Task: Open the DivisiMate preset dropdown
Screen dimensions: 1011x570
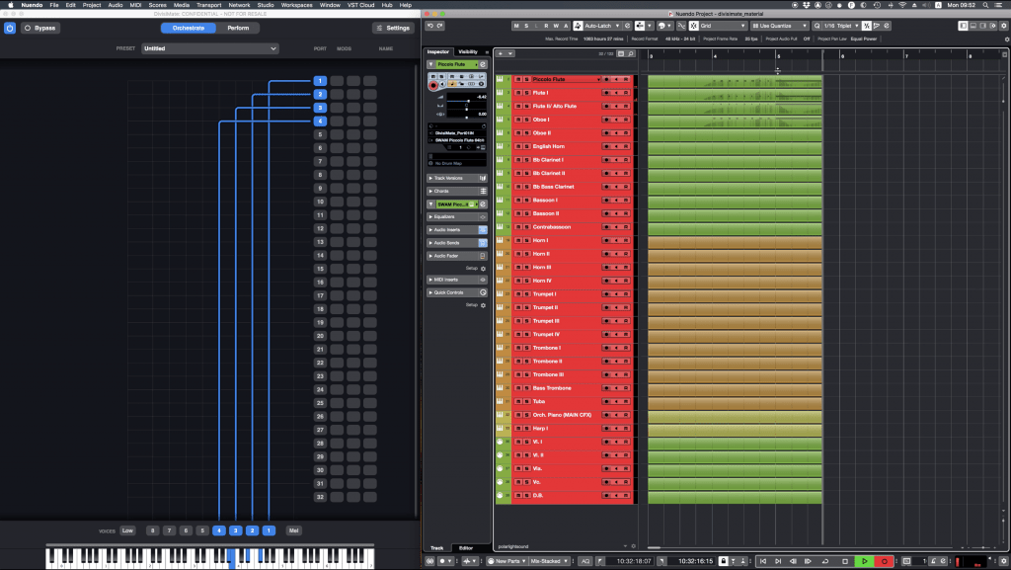Action: point(209,48)
